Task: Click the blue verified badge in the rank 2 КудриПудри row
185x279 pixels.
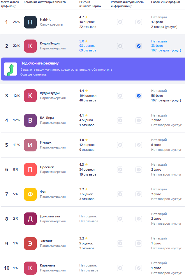Action: pyautogui.click(x=139, y=46)
